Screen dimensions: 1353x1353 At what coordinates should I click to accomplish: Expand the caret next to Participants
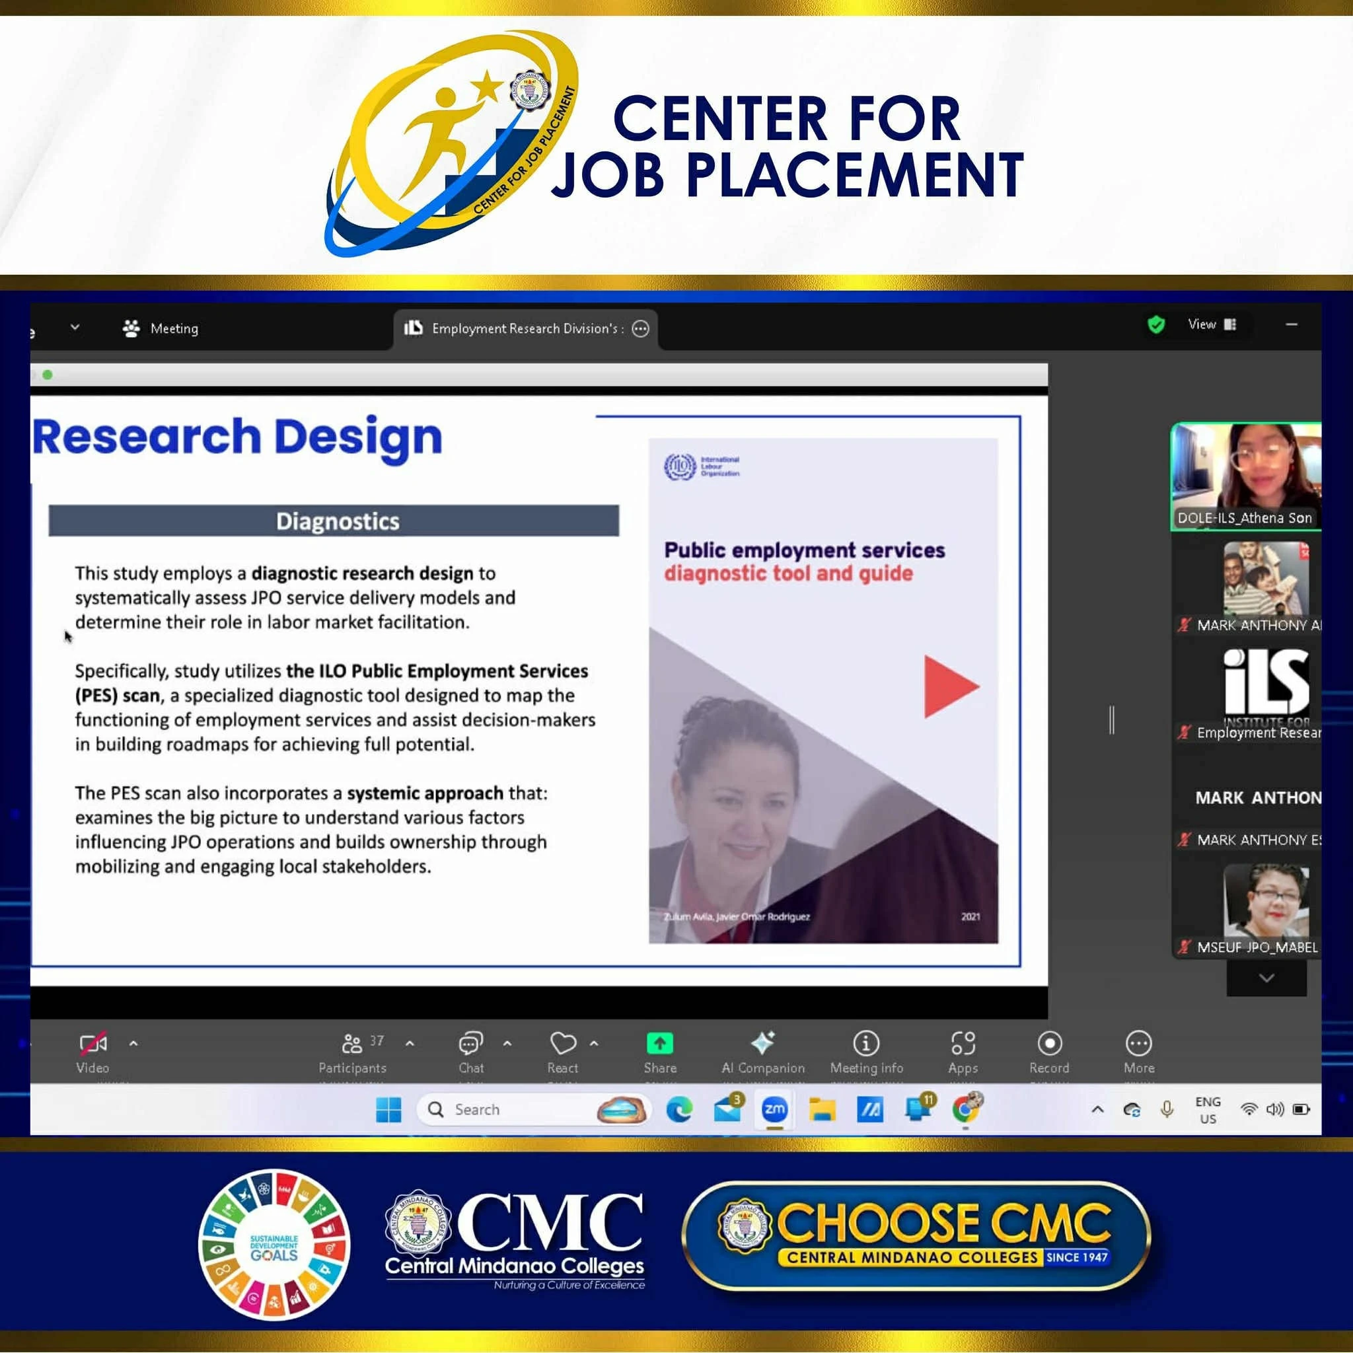(410, 1043)
